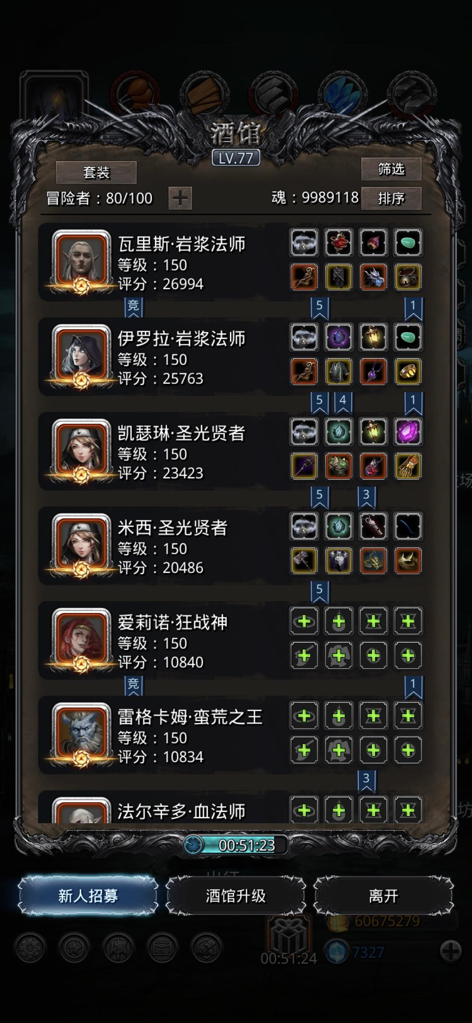Image resolution: width=472 pixels, height=1023 pixels.
Task: Tap the 00:51:23 refresh timer bar
Action: coord(236,845)
